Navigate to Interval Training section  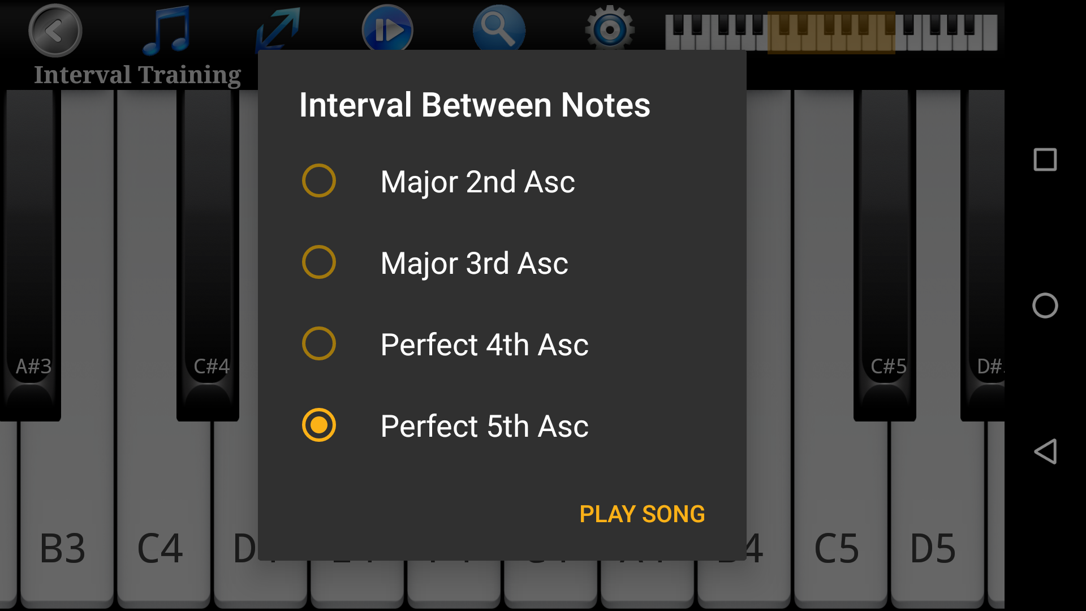[x=138, y=75]
